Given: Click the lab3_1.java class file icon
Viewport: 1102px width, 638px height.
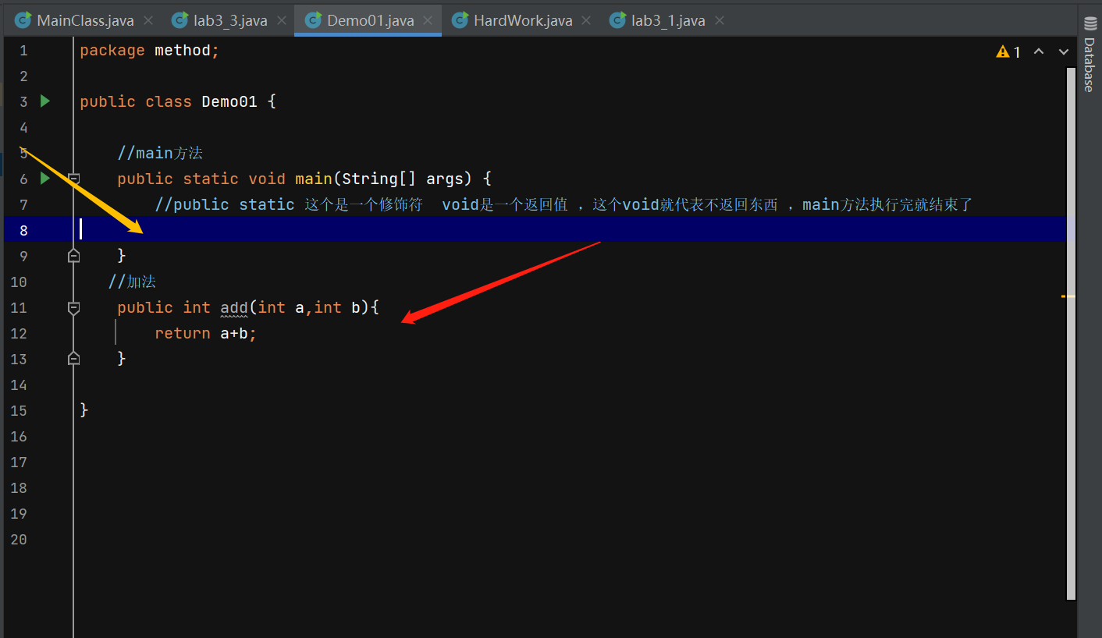Looking at the screenshot, I should pyautogui.click(x=617, y=19).
